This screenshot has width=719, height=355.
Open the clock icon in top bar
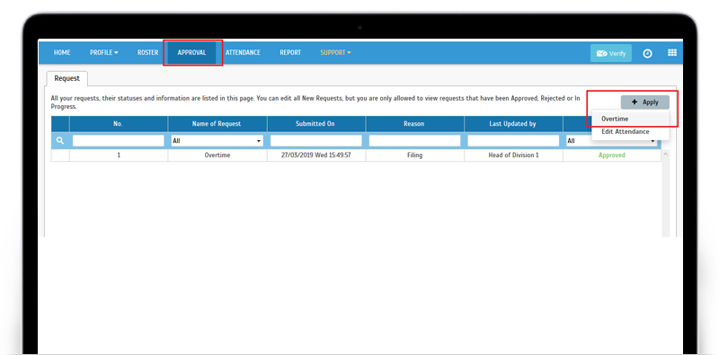tap(647, 53)
